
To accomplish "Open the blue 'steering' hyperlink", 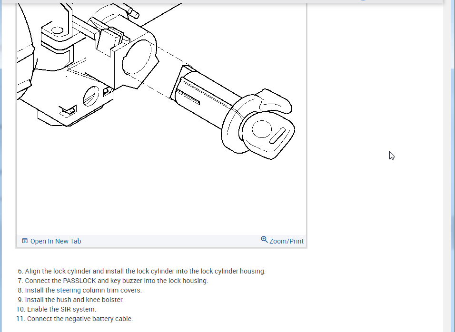I will [x=69, y=290].
